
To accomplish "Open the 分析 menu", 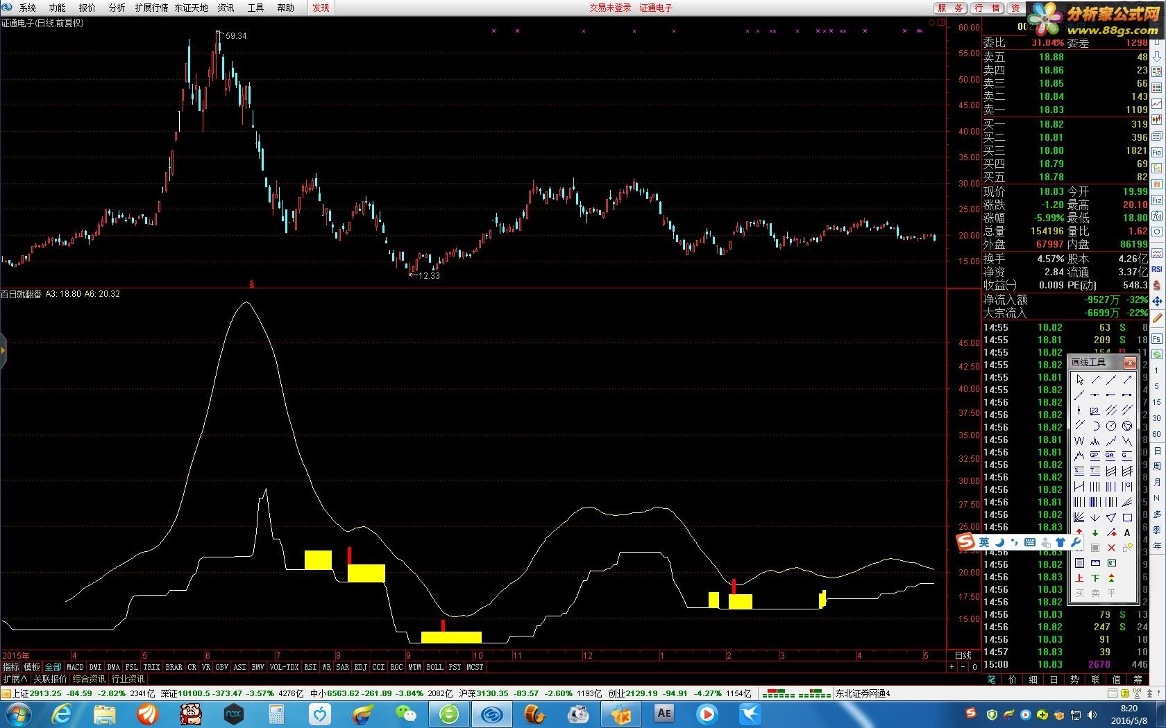I will coord(117,8).
